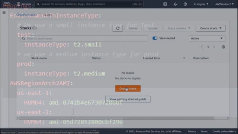Click the Stacks breadcrumb

point(48,15)
